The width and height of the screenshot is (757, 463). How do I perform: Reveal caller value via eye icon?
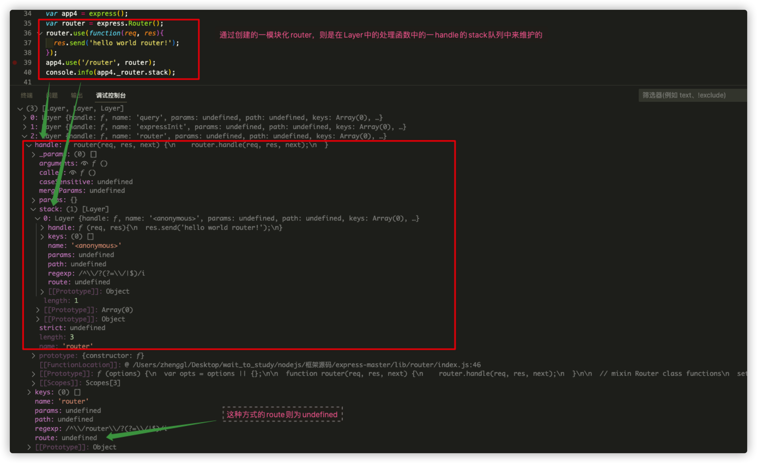[x=72, y=173]
